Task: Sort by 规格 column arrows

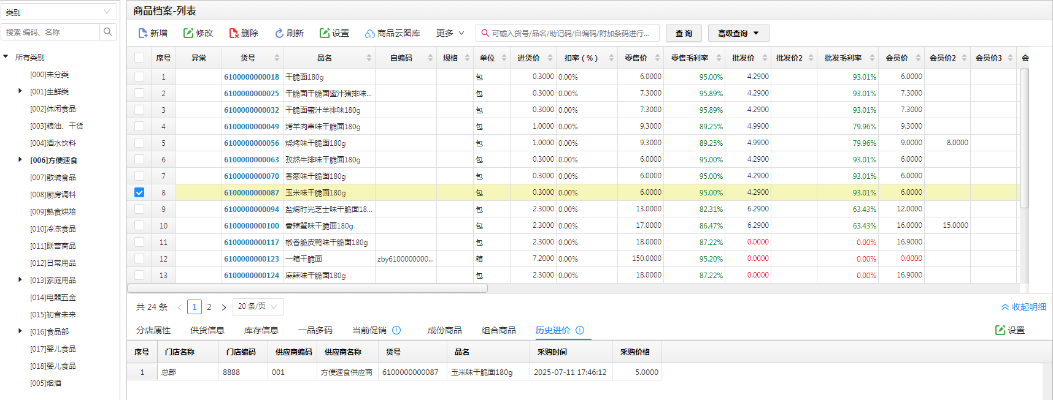Action: [467, 58]
